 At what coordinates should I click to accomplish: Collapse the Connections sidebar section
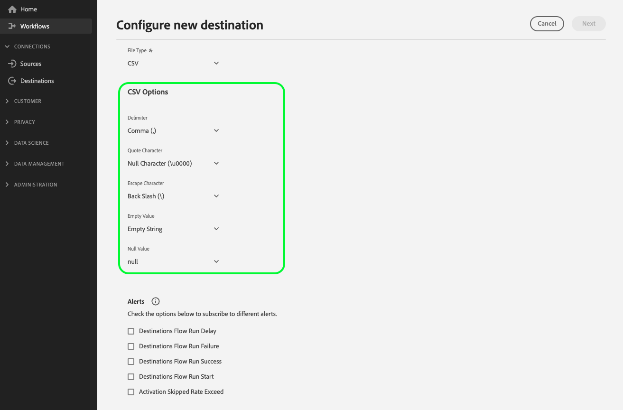click(x=7, y=47)
